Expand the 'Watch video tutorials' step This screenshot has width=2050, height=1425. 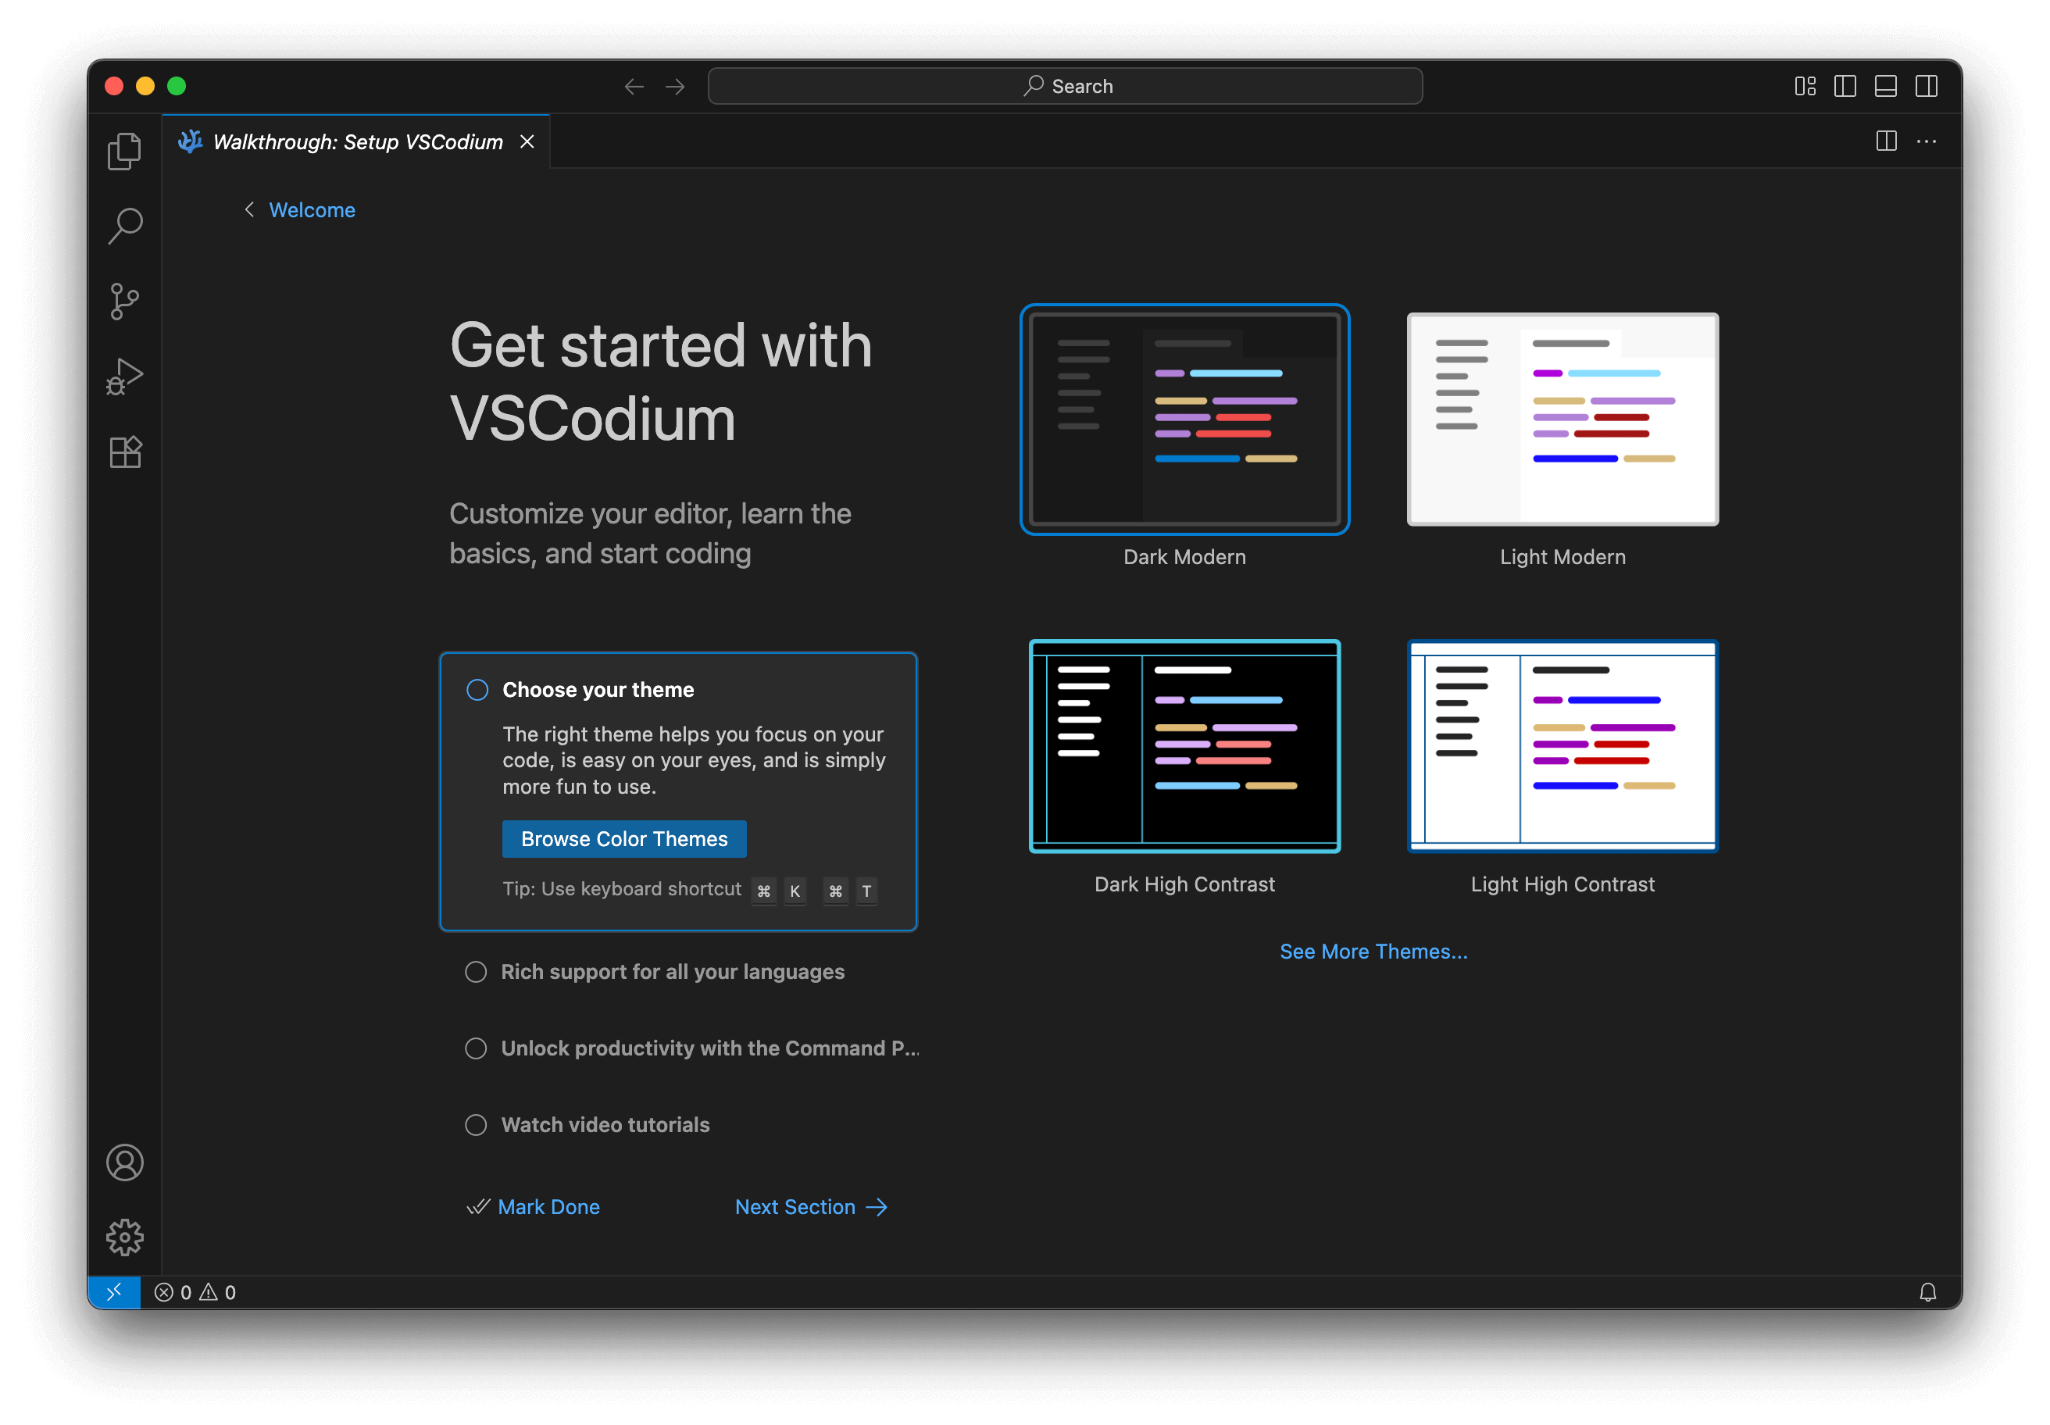[x=605, y=1124]
